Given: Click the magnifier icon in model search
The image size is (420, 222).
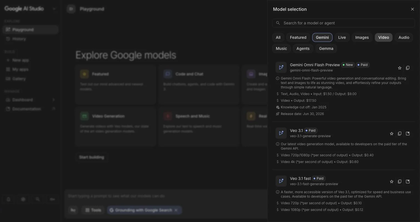Looking at the screenshot, I should click(278, 23).
